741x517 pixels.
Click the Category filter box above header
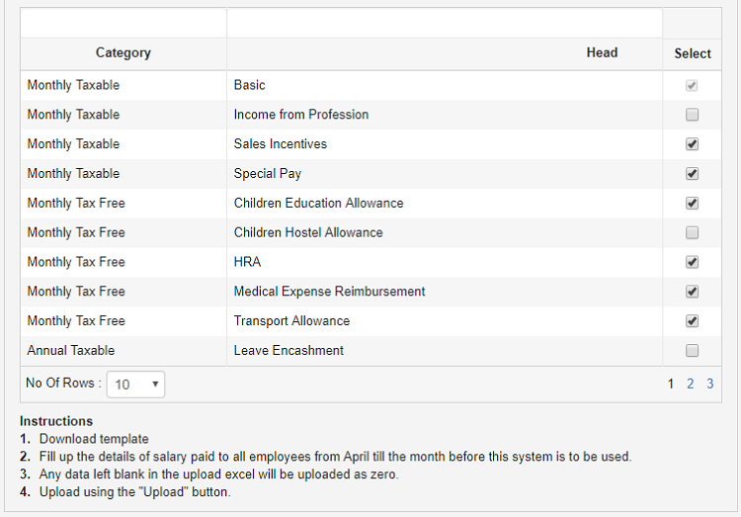pos(123,23)
